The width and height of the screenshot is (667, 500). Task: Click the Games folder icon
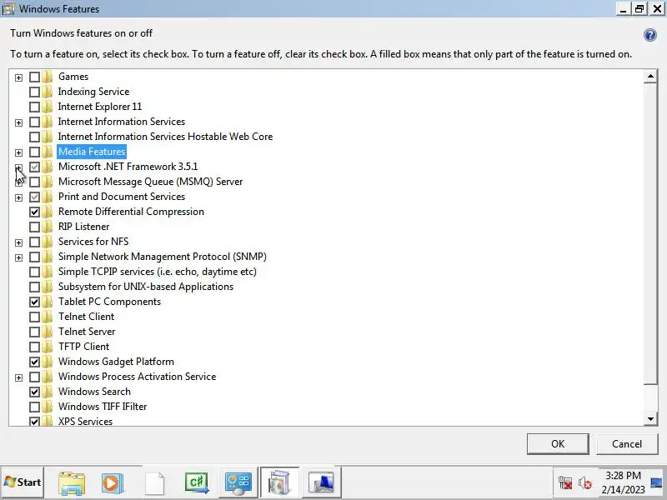click(x=48, y=77)
